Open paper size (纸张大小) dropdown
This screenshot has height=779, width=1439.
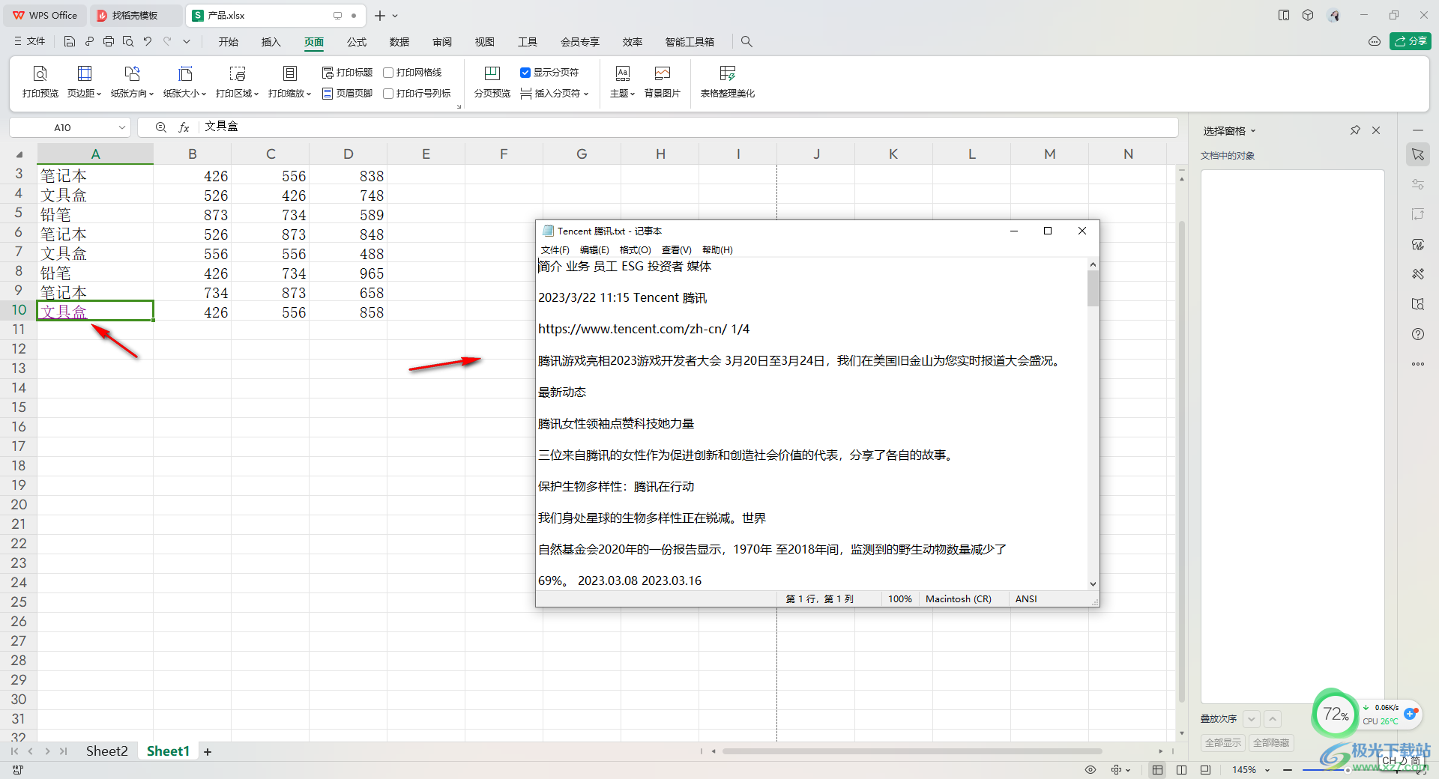[x=184, y=82]
